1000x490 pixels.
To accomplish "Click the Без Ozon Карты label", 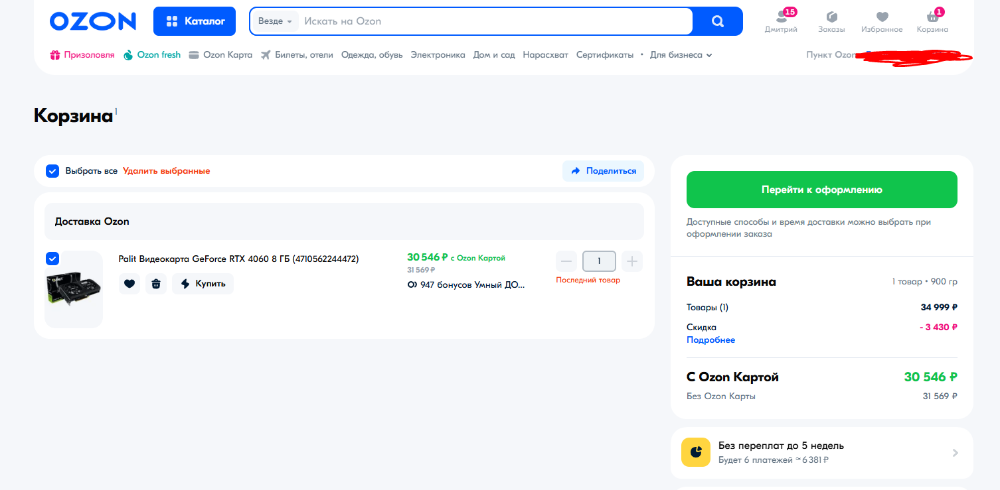I will pyautogui.click(x=721, y=397).
